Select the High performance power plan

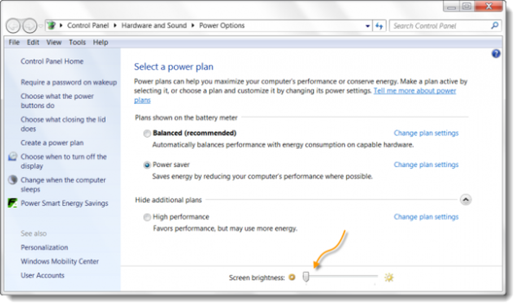147,217
